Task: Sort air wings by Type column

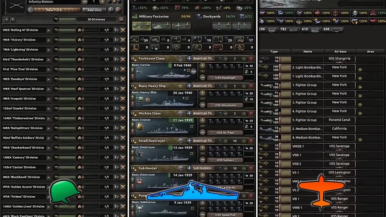Action: [x=274, y=52]
